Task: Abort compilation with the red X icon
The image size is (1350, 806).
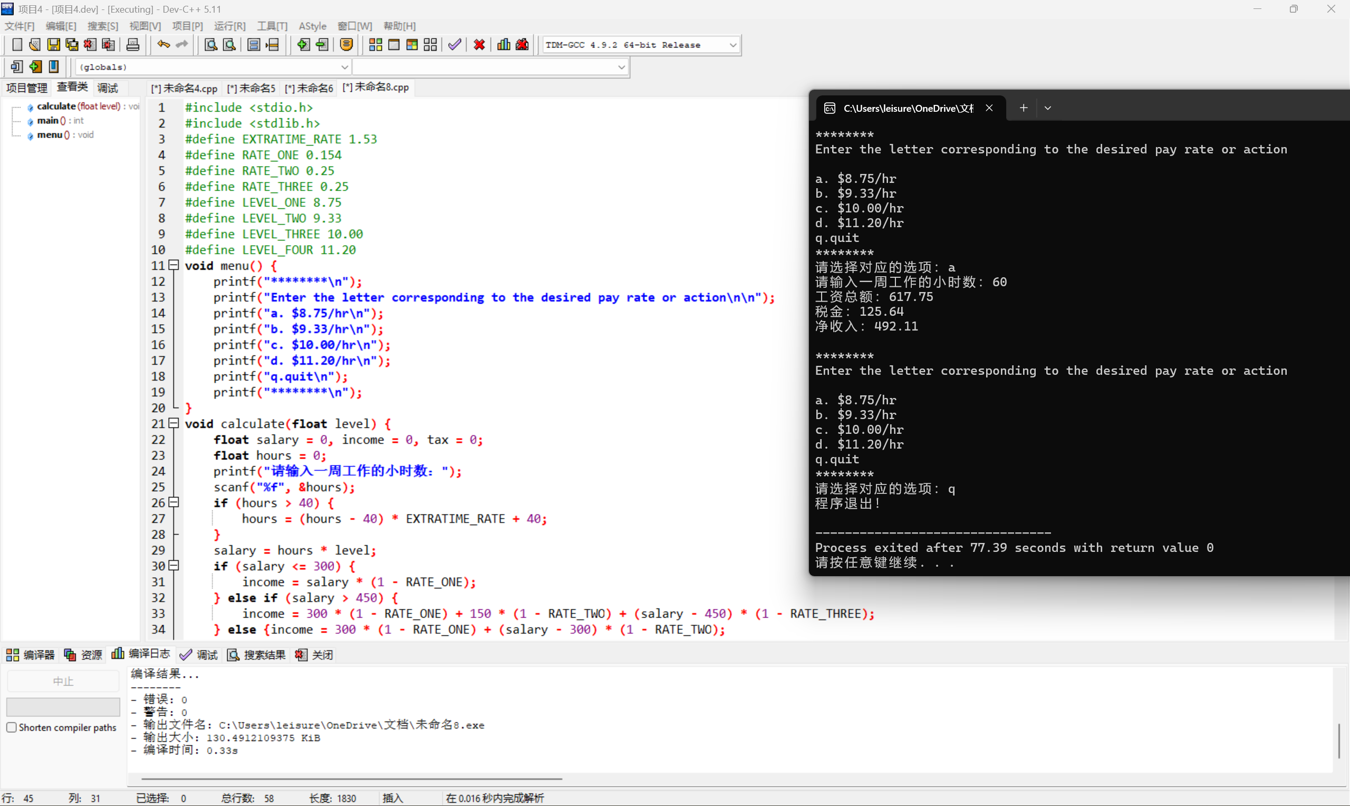Action: 479,44
